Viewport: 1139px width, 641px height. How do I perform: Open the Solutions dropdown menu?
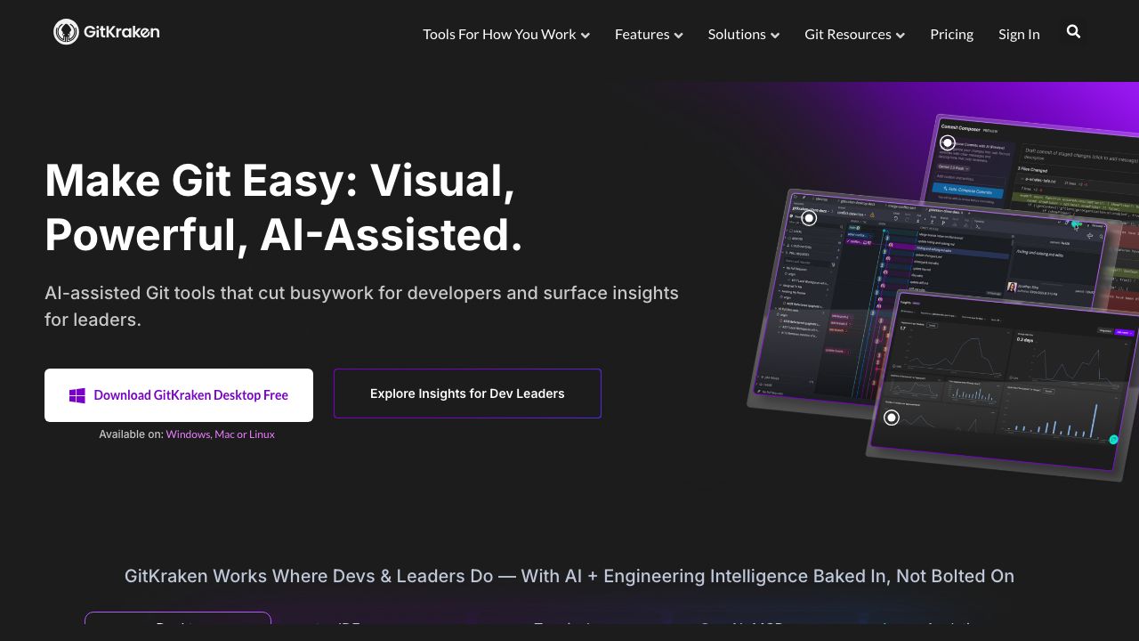744,34
